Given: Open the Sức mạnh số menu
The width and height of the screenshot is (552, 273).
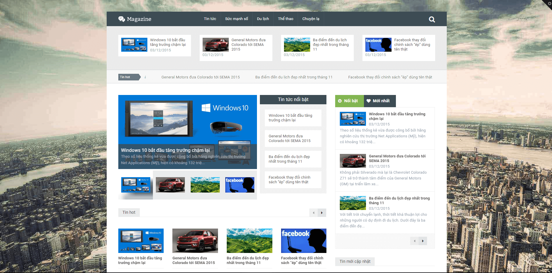Looking at the screenshot, I should (x=237, y=19).
